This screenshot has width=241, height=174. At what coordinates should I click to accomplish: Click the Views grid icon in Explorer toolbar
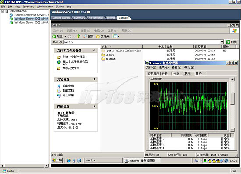[115, 36]
